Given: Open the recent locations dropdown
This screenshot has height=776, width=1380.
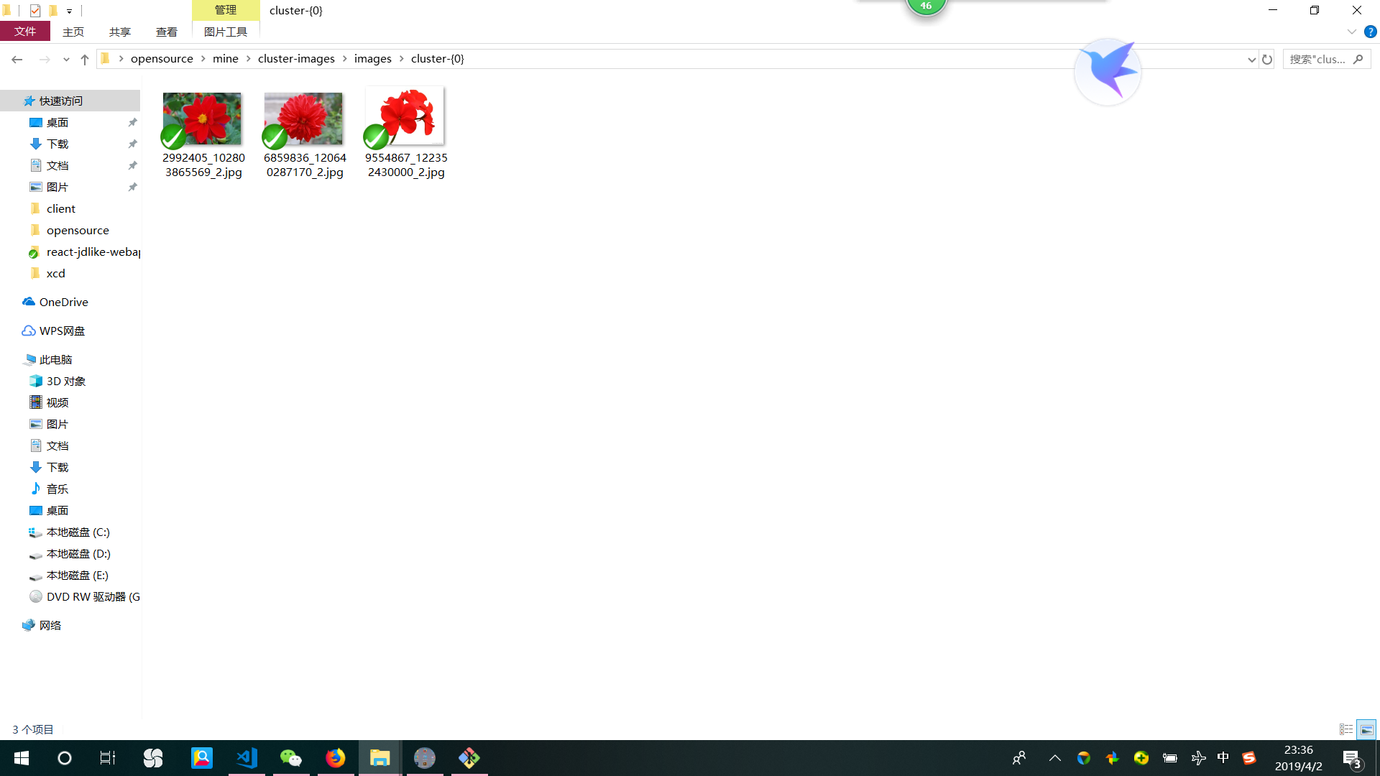Looking at the screenshot, I should pos(66,59).
